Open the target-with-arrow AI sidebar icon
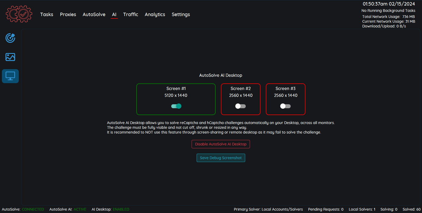Screen dimensions: 422x213 click(10, 38)
